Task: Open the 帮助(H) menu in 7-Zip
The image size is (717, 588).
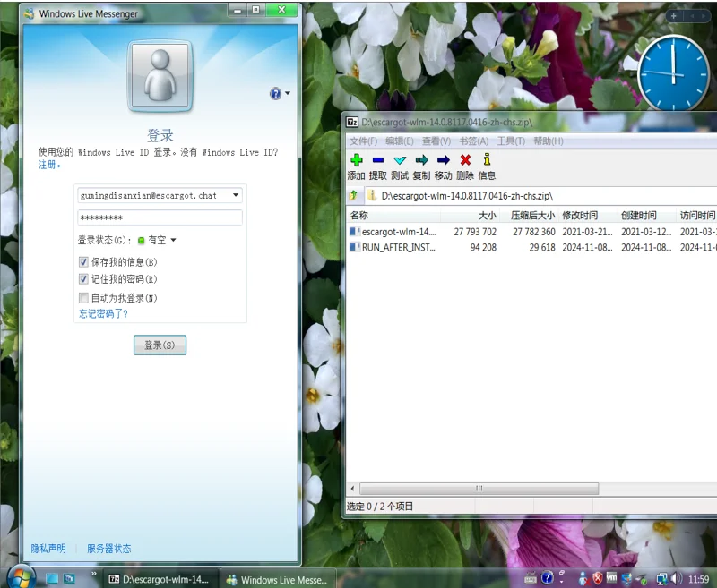Action: point(549,141)
